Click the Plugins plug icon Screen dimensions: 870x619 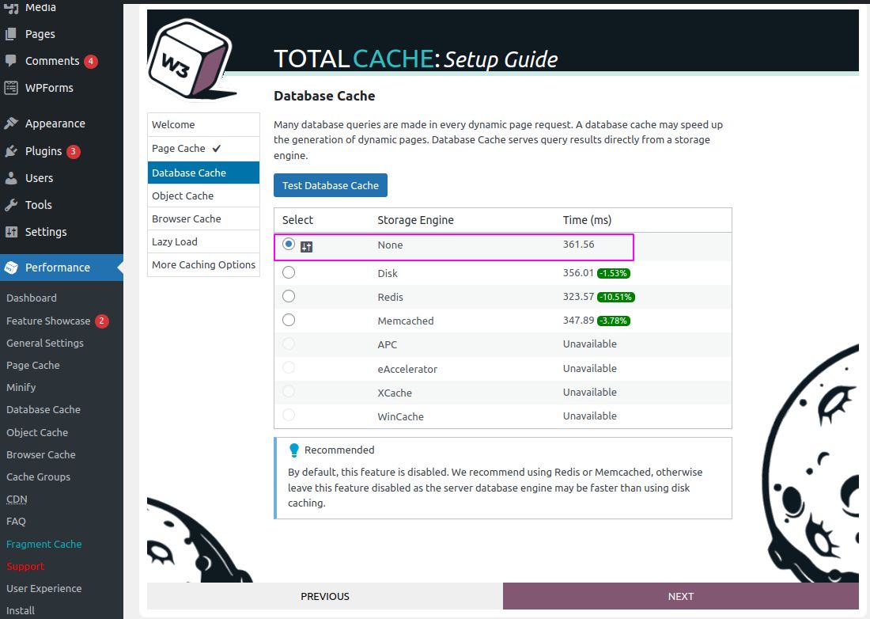click(x=11, y=151)
